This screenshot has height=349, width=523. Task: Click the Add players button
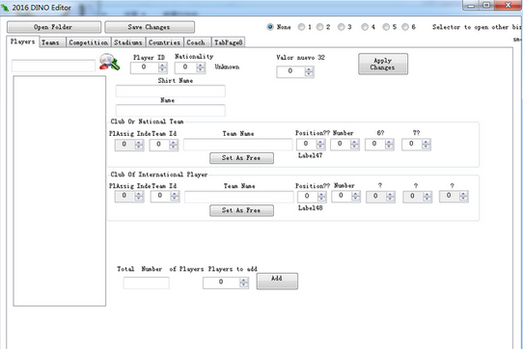point(277,281)
